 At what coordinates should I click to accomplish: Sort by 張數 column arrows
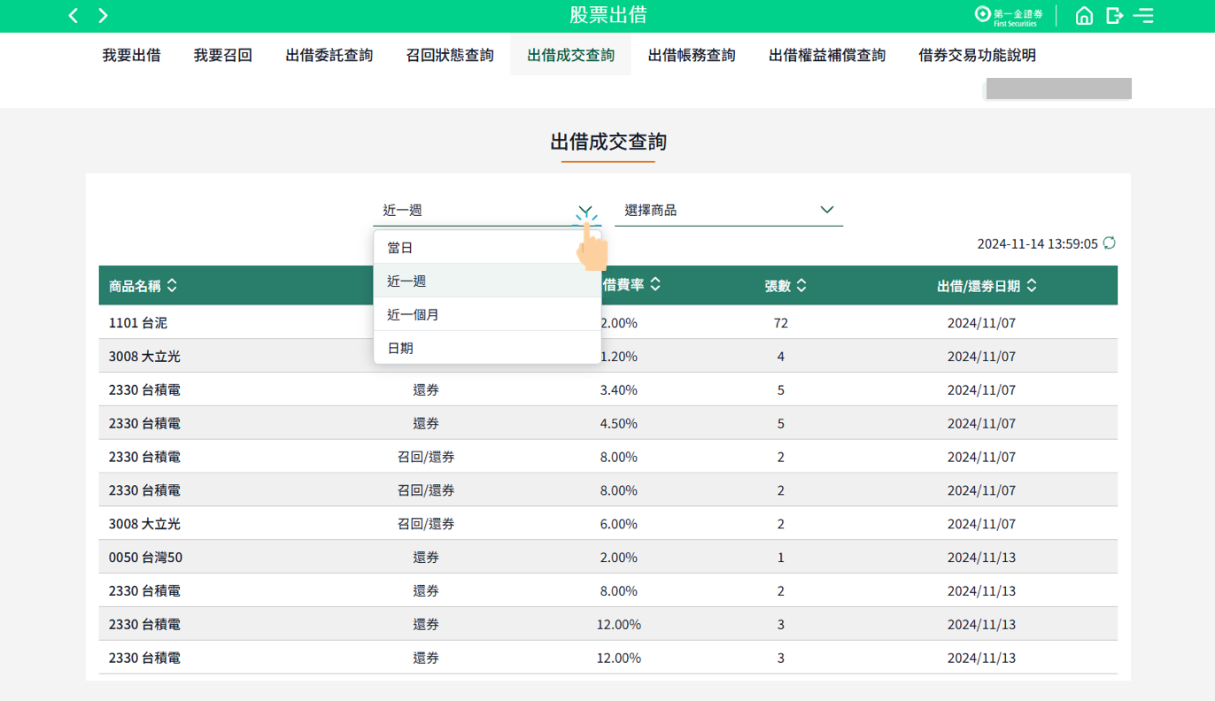801,286
